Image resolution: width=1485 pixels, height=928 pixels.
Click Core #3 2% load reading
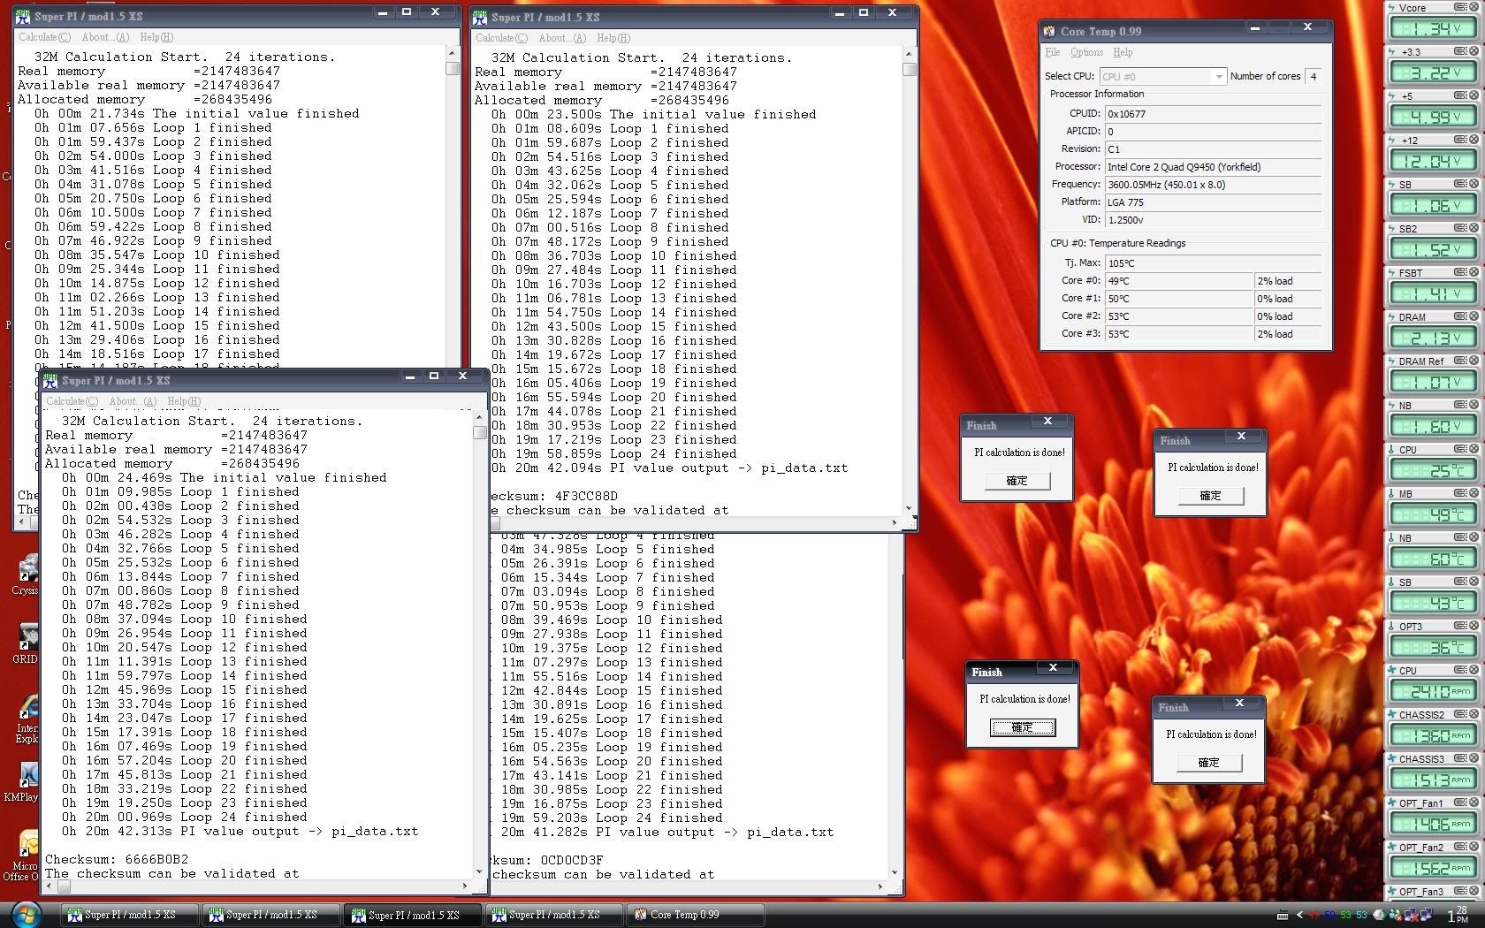(x=1288, y=334)
